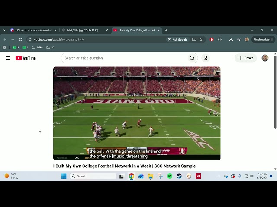Close the IMG_2374.jpg tab
Viewport: 277px width, 207px height.
coord(107,30)
